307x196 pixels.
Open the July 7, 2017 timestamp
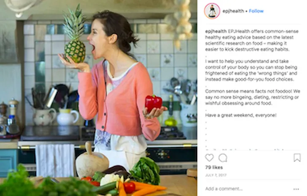tap(216, 175)
